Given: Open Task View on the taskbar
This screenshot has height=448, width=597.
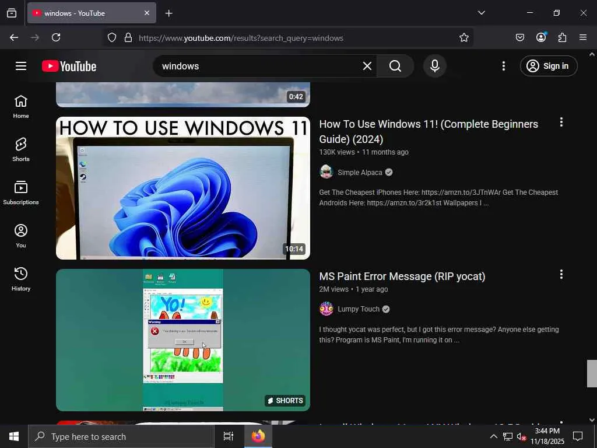Looking at the screenshot, I should (x=229, y=436).
